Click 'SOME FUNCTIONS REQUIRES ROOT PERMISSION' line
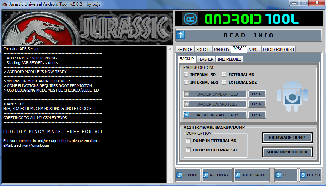 [x=48, y=86]
